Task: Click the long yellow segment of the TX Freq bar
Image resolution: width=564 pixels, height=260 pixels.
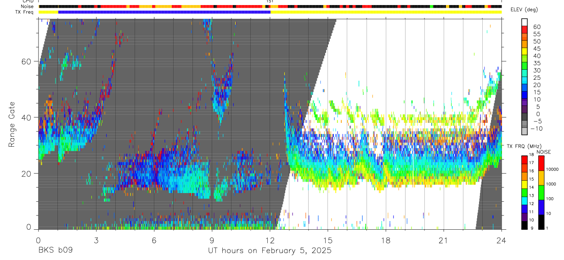Action: [386, 12]
